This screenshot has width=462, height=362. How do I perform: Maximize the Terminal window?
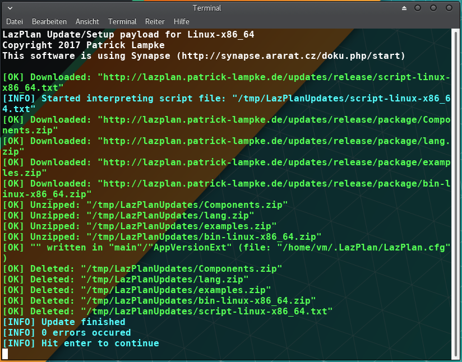pyautogui.click(x=433, y=8)
